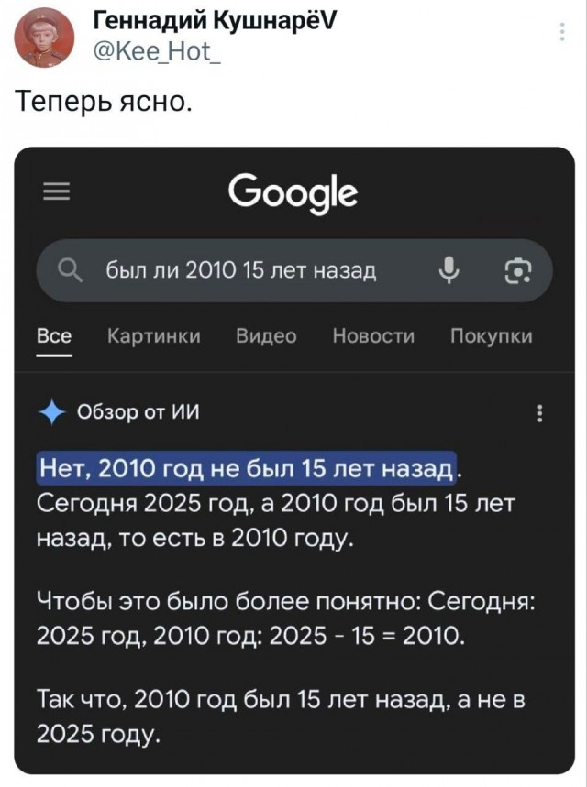The image size is (587, 787).
Task: Open Google Lens camera search
Action: tap(516, 272)
